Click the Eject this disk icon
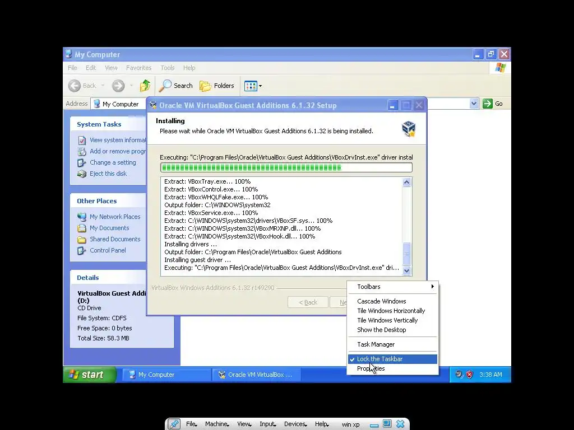The height and width of the screenshot is (430, 574). point(82,174)
